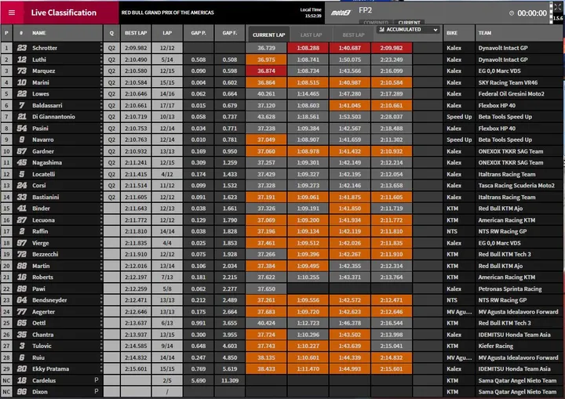Enter fullscreen mode with the expand icon
The image size is (565, 399).
coord(558,6)
